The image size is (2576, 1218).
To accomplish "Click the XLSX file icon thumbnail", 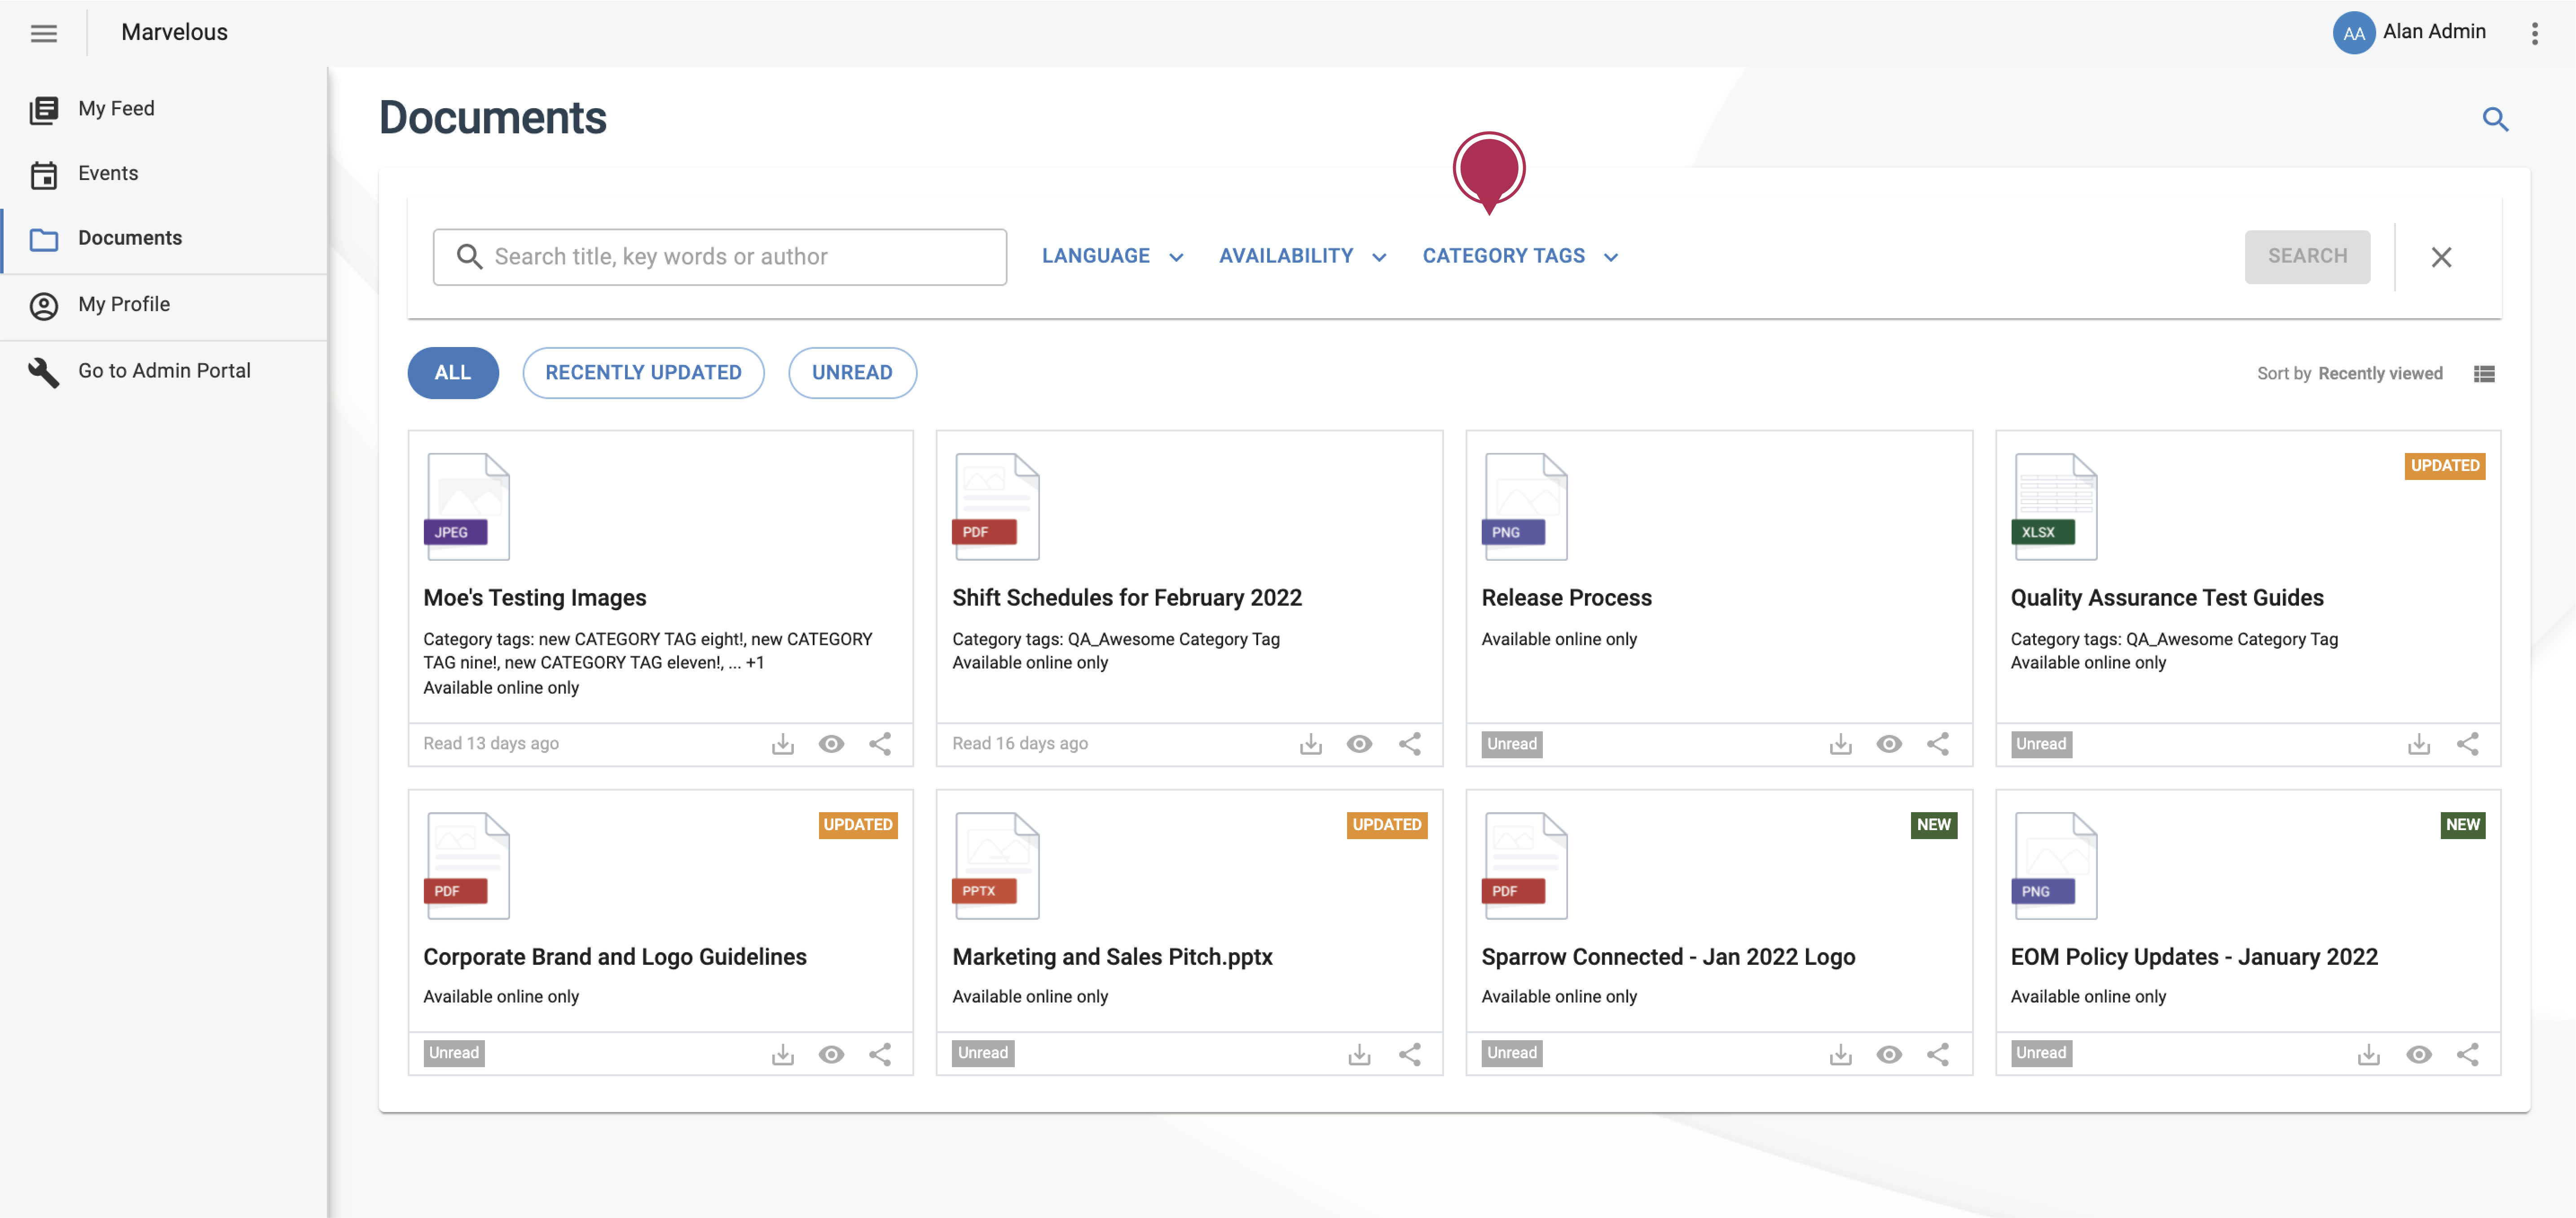I will 2054,506.
